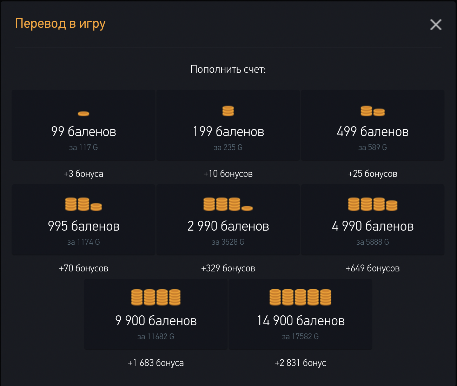Screen dimensions: 457x386
Task: Choose the 199 баленов package
Action: 228,131
